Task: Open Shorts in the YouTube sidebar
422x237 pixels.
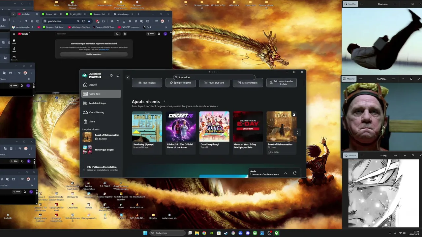Action: coord(14,49)
